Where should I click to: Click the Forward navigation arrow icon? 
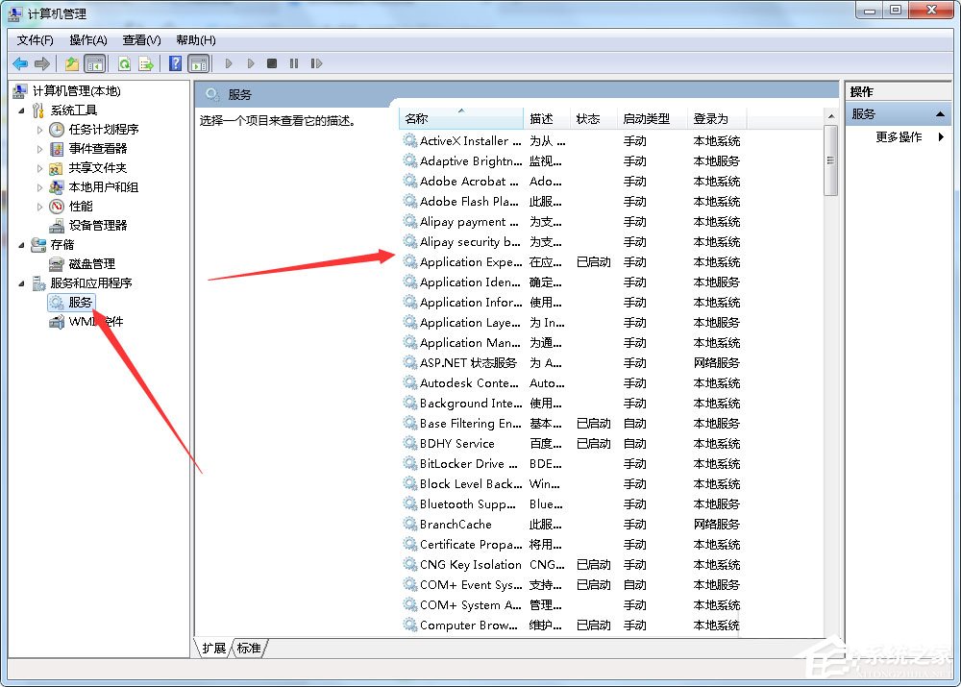(x=41, y=63)
